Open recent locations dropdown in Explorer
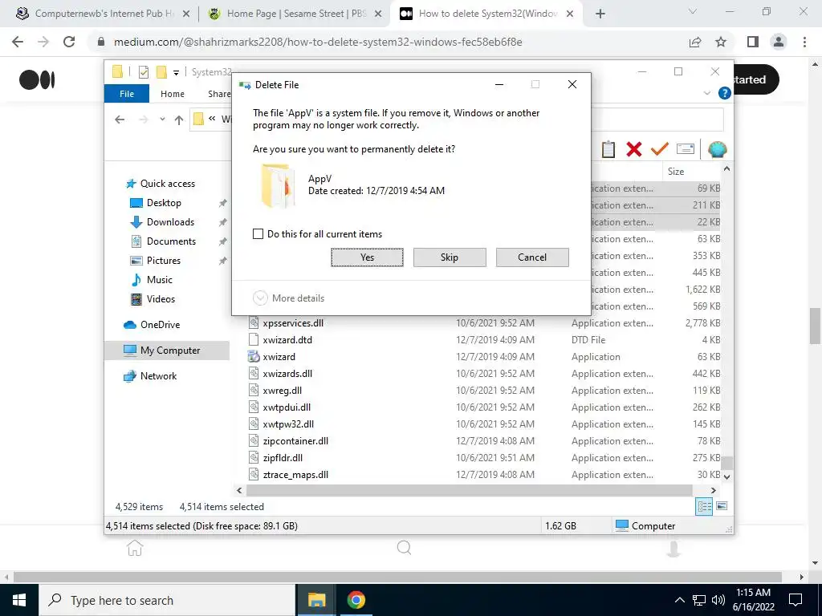 coord(162,120)
